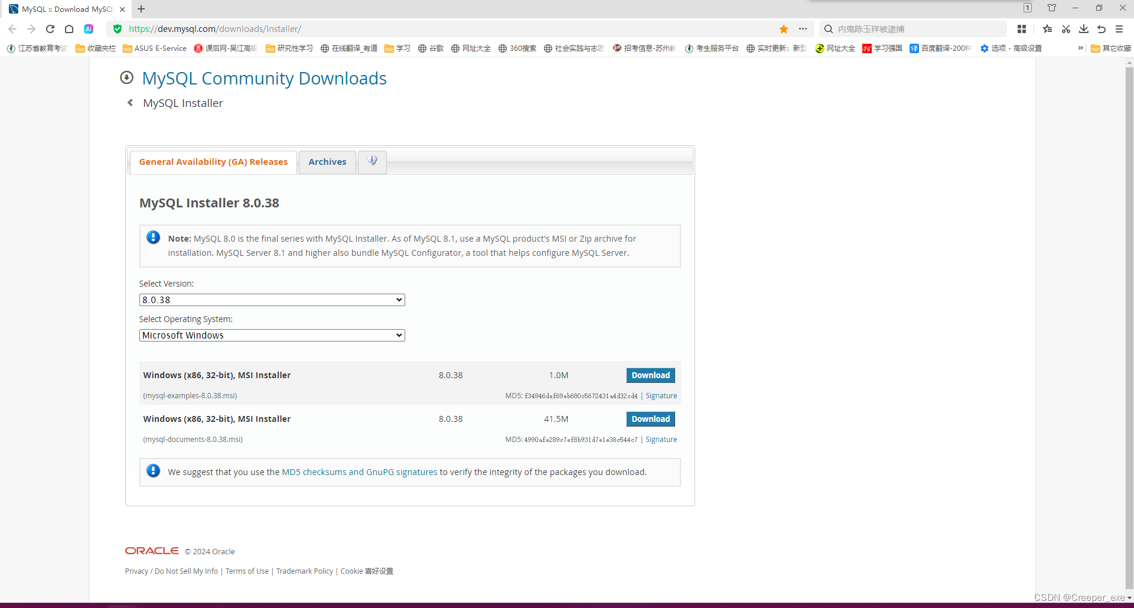This screenshot has width=1134, height=608.
Task: Open the browser hamburger menu
Action: tap(1119, 29)
